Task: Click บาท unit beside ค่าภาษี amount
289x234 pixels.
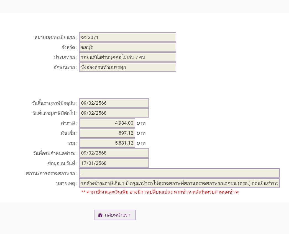Action: pyautogui.click(x=141, y=123)
